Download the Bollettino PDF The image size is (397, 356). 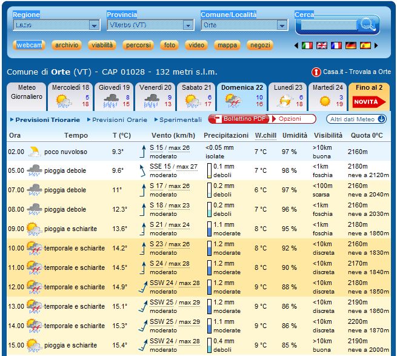239,119
